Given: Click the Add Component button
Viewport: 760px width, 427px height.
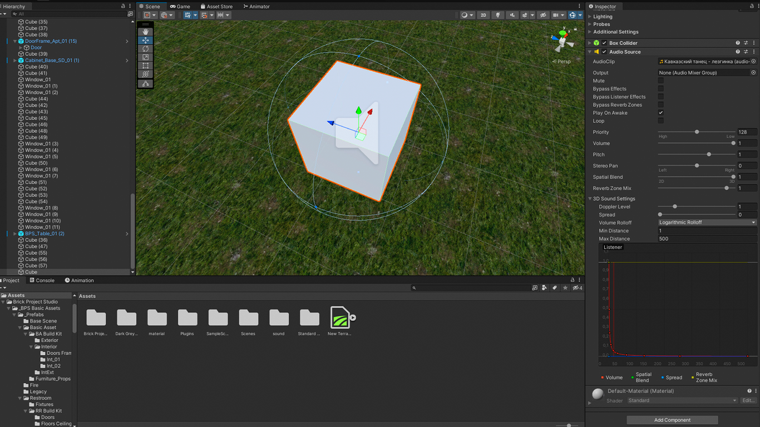Looking at the screenshot, I should coord(672,420).
